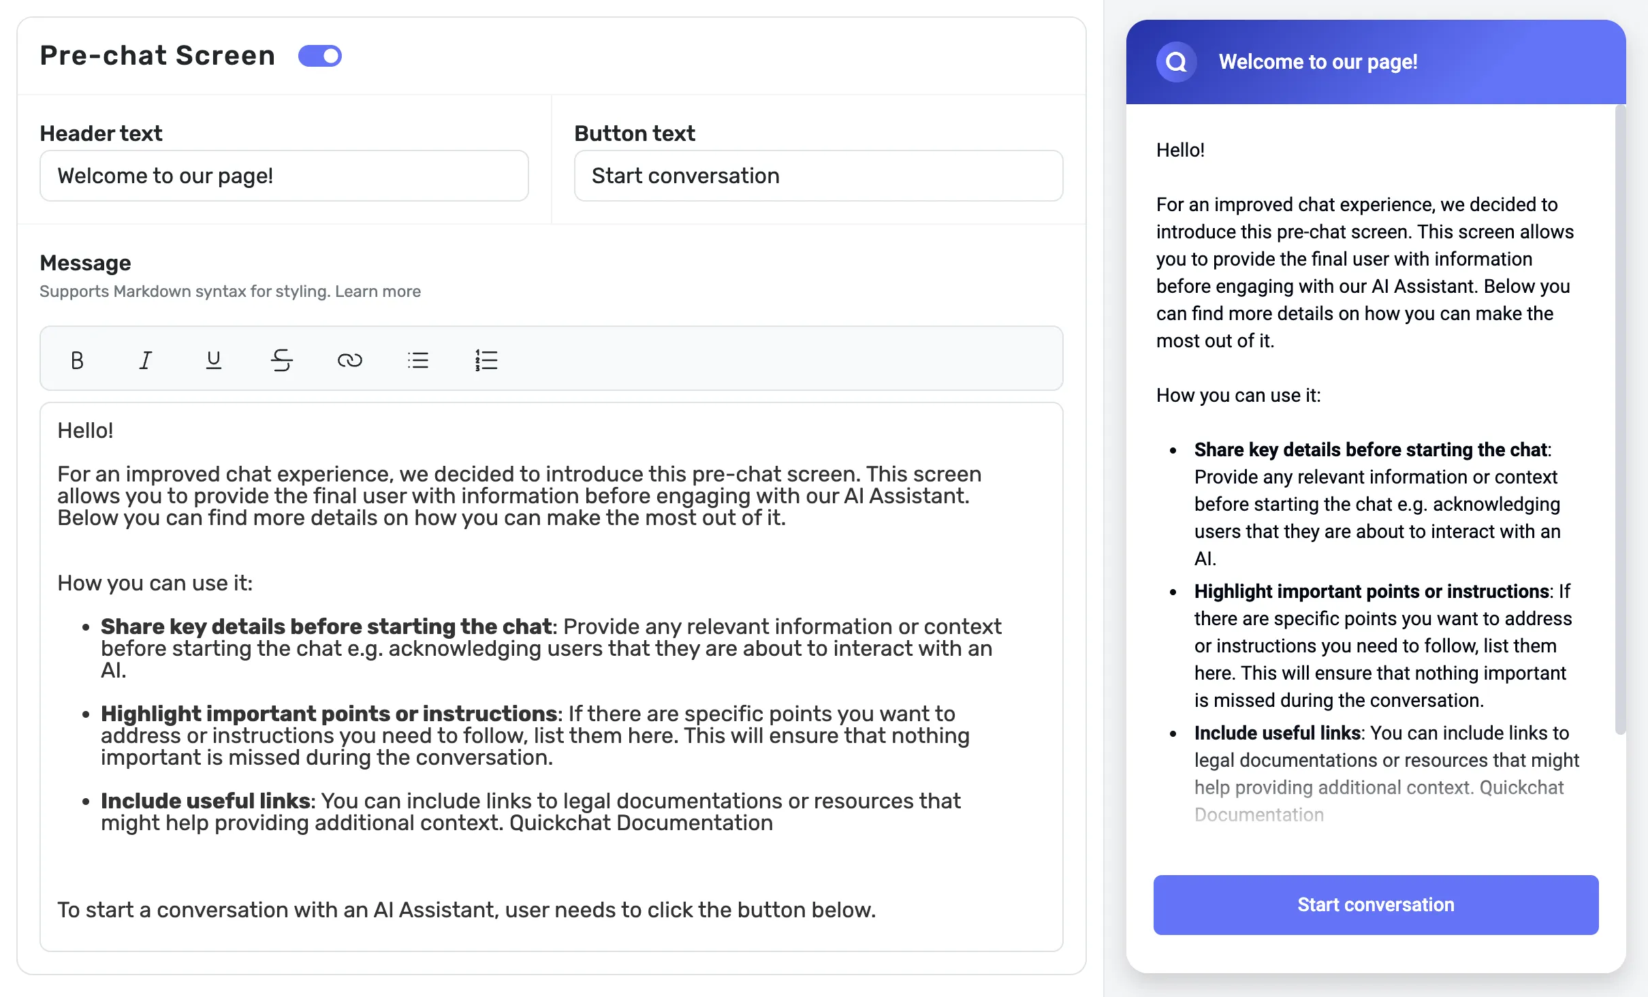Click Start conversation button in preview
Screen dimensions: 1648x997
point(1376,904)
